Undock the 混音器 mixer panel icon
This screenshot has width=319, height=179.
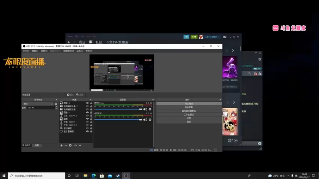click(153, 100)
